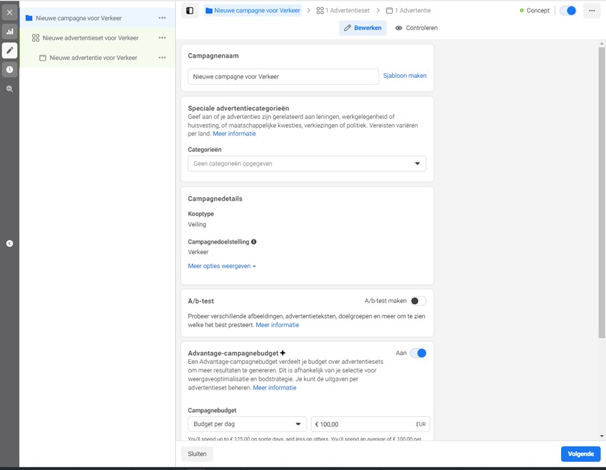
Task: Go to Nieuwe campagne voor Verkeer breadcrumb
Action: pyautogui.click(x=253, y=11)
